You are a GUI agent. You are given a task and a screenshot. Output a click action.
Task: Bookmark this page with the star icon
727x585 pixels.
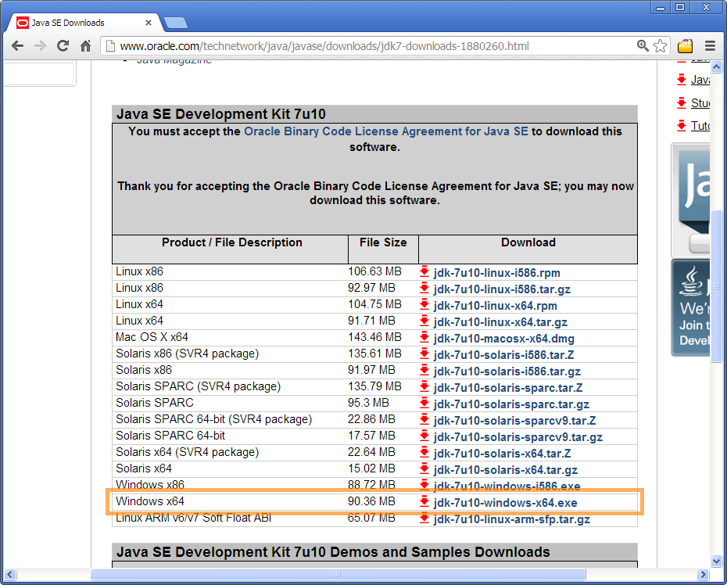(x=661, y=45)
